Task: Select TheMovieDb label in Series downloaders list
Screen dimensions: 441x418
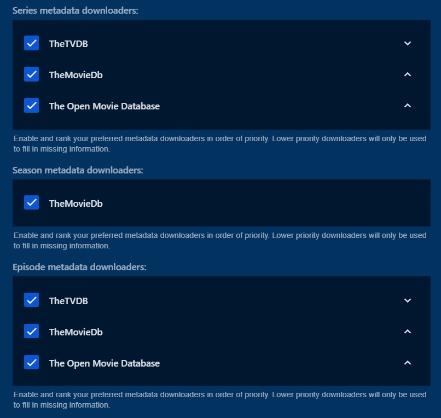Action: (x=76, y=75)
